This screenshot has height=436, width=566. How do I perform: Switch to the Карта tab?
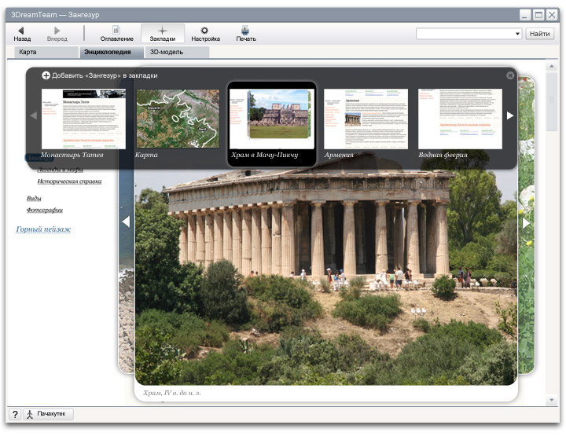[x=28, y=52]
